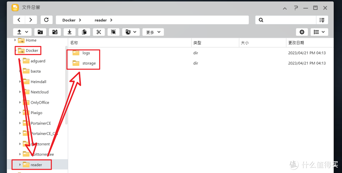Download the selected files
Image resolution: width=342 pixels, height=173 pixels.
click(x=69, y=32)
